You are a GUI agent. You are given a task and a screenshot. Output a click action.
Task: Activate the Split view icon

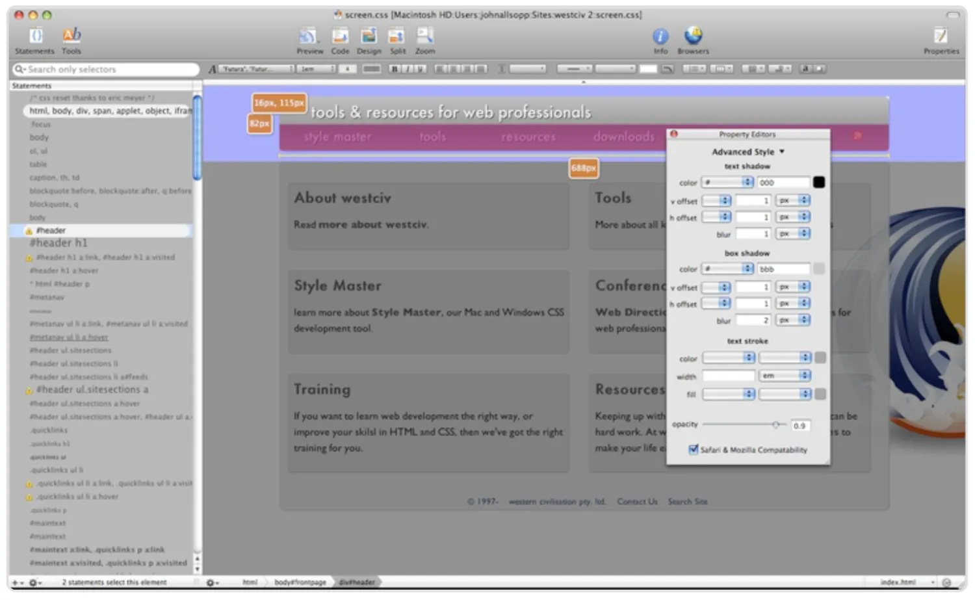click(397, 36)
